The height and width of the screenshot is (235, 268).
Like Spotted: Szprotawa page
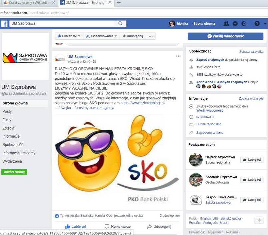pos(252,180)
